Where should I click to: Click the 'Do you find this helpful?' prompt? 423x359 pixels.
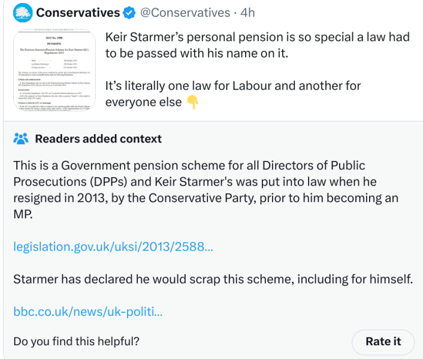[76, 342]
